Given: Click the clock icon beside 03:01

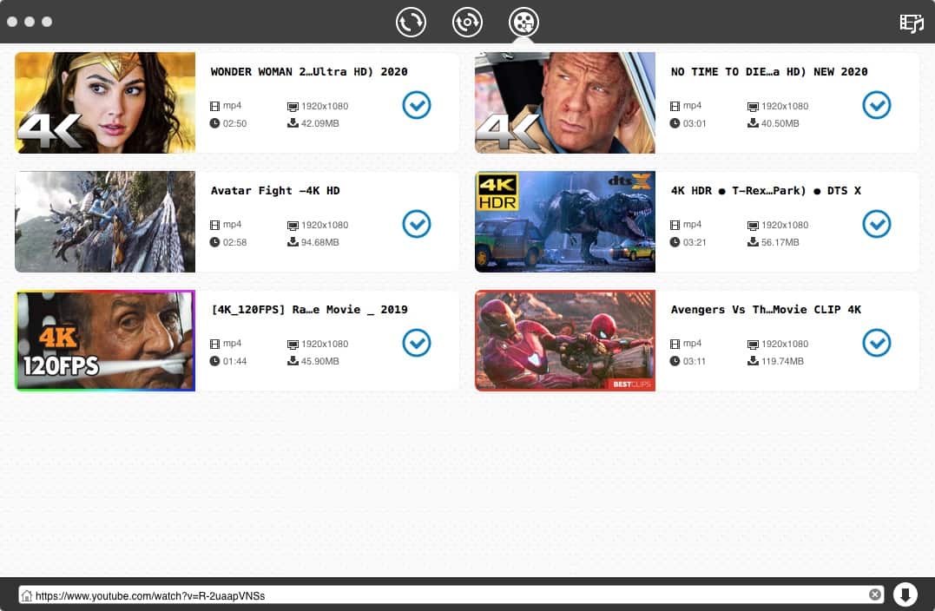Looking at the screenshot, I should pyautogui.click(x=675, y=123).
